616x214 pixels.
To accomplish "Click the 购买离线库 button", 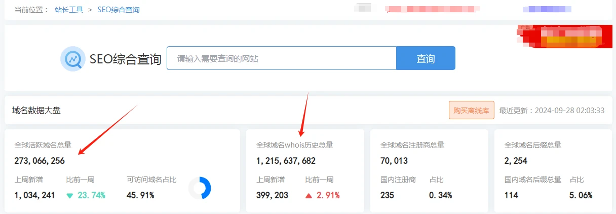I will 471,110.
